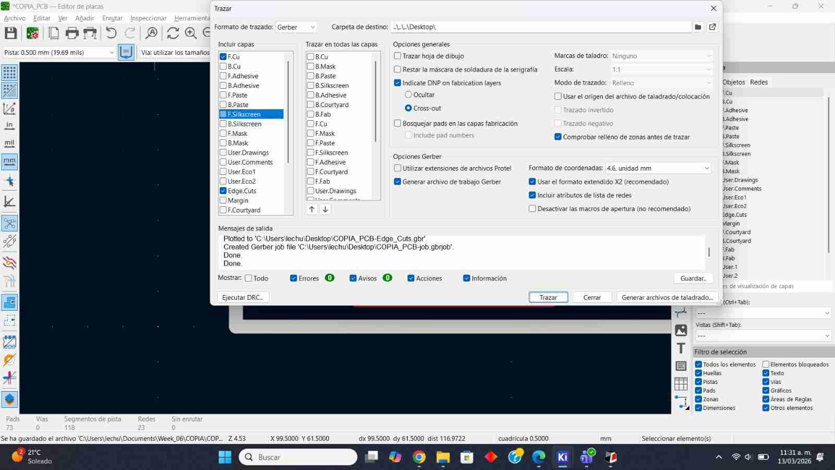Image resolution: width=835 pixels, height=470 pixels.
Task: Select the Ocultar radio option
Action: [409, 95]
